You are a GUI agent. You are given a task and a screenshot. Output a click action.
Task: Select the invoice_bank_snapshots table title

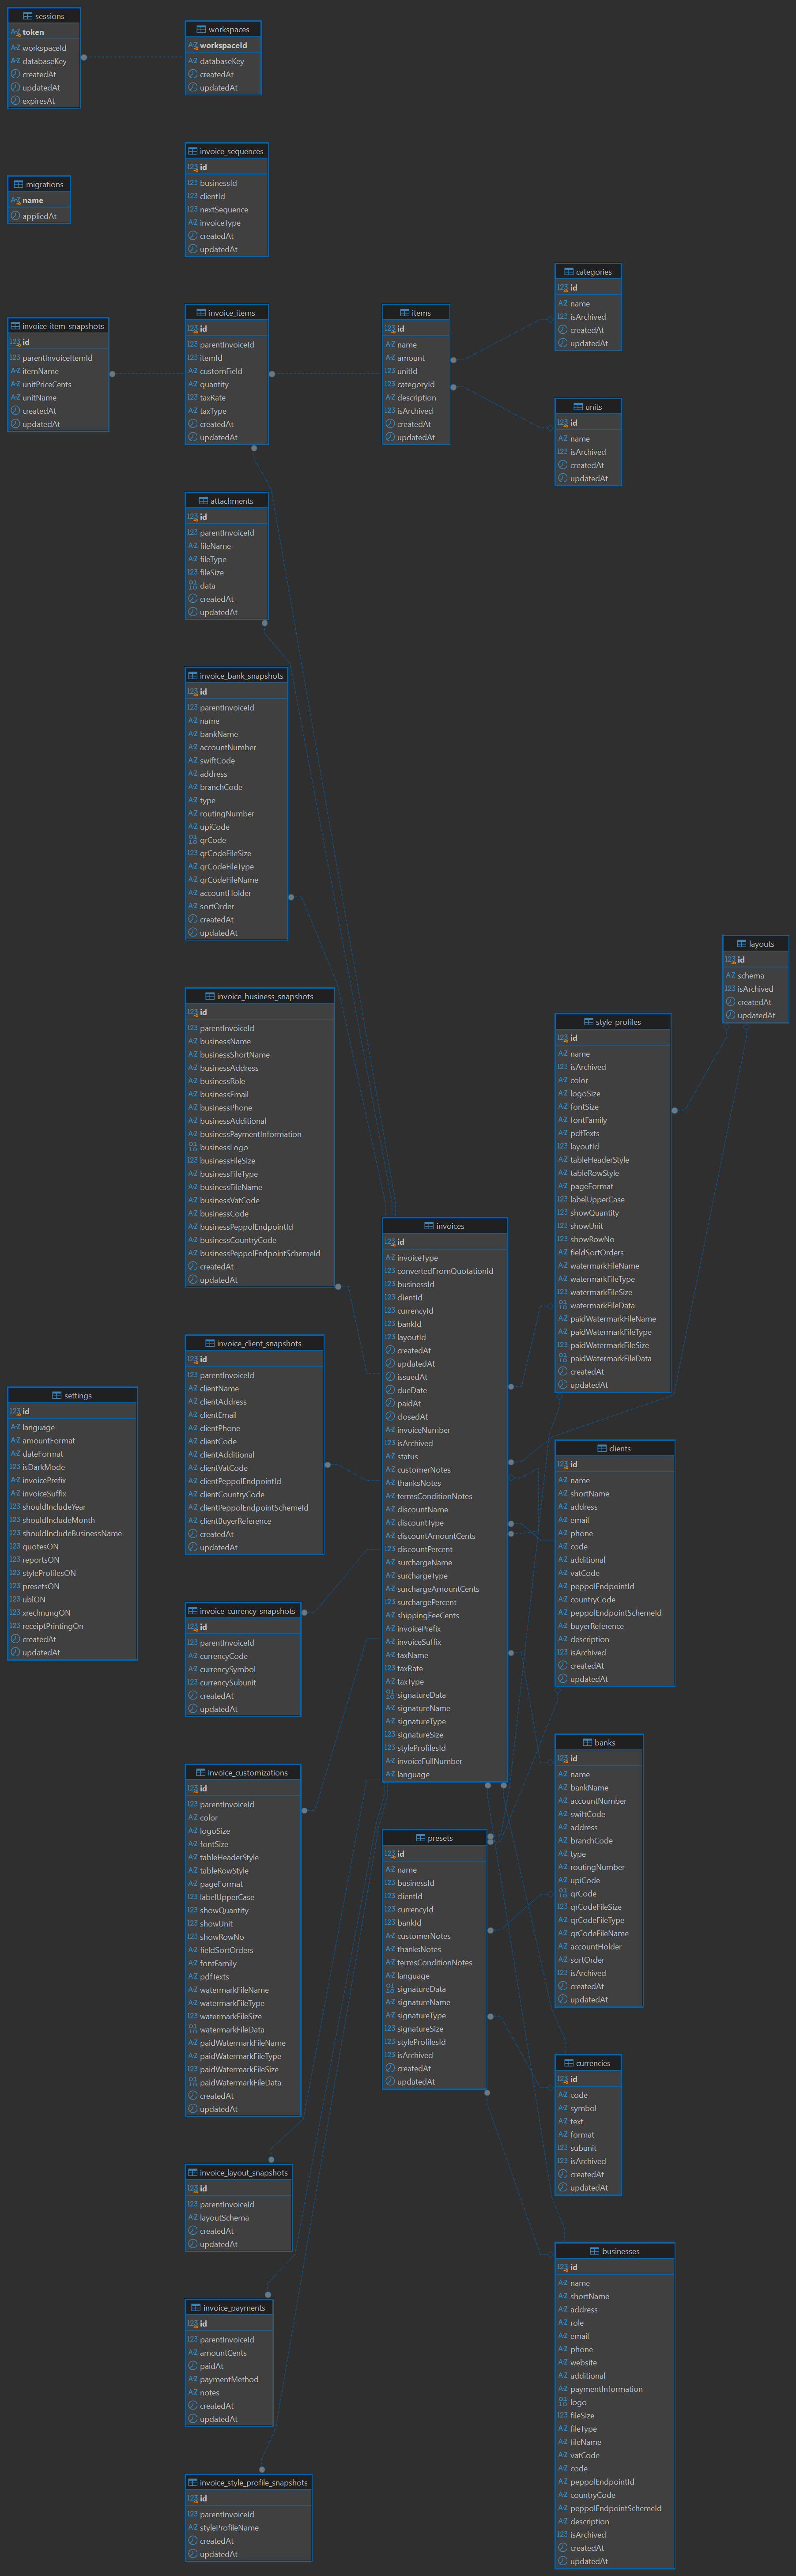pyautogui.click(x=241, y=676)
